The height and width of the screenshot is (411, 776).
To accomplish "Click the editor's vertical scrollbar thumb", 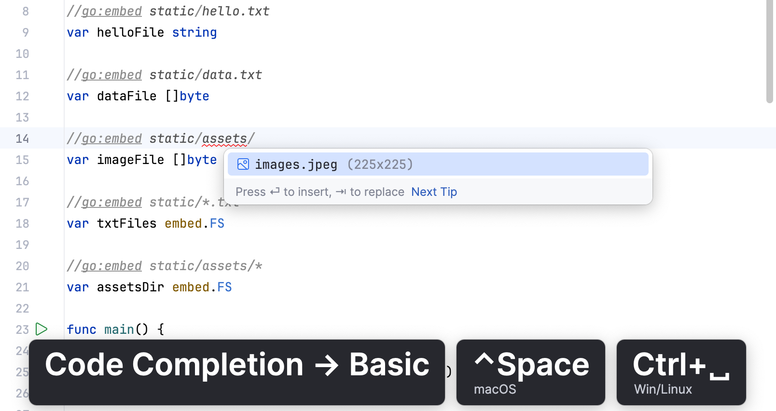I will pos(769,51).
